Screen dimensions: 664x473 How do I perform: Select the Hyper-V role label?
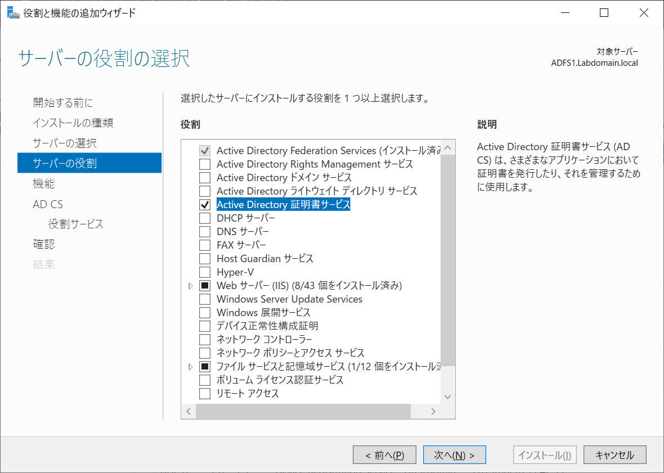click(235, 272)
